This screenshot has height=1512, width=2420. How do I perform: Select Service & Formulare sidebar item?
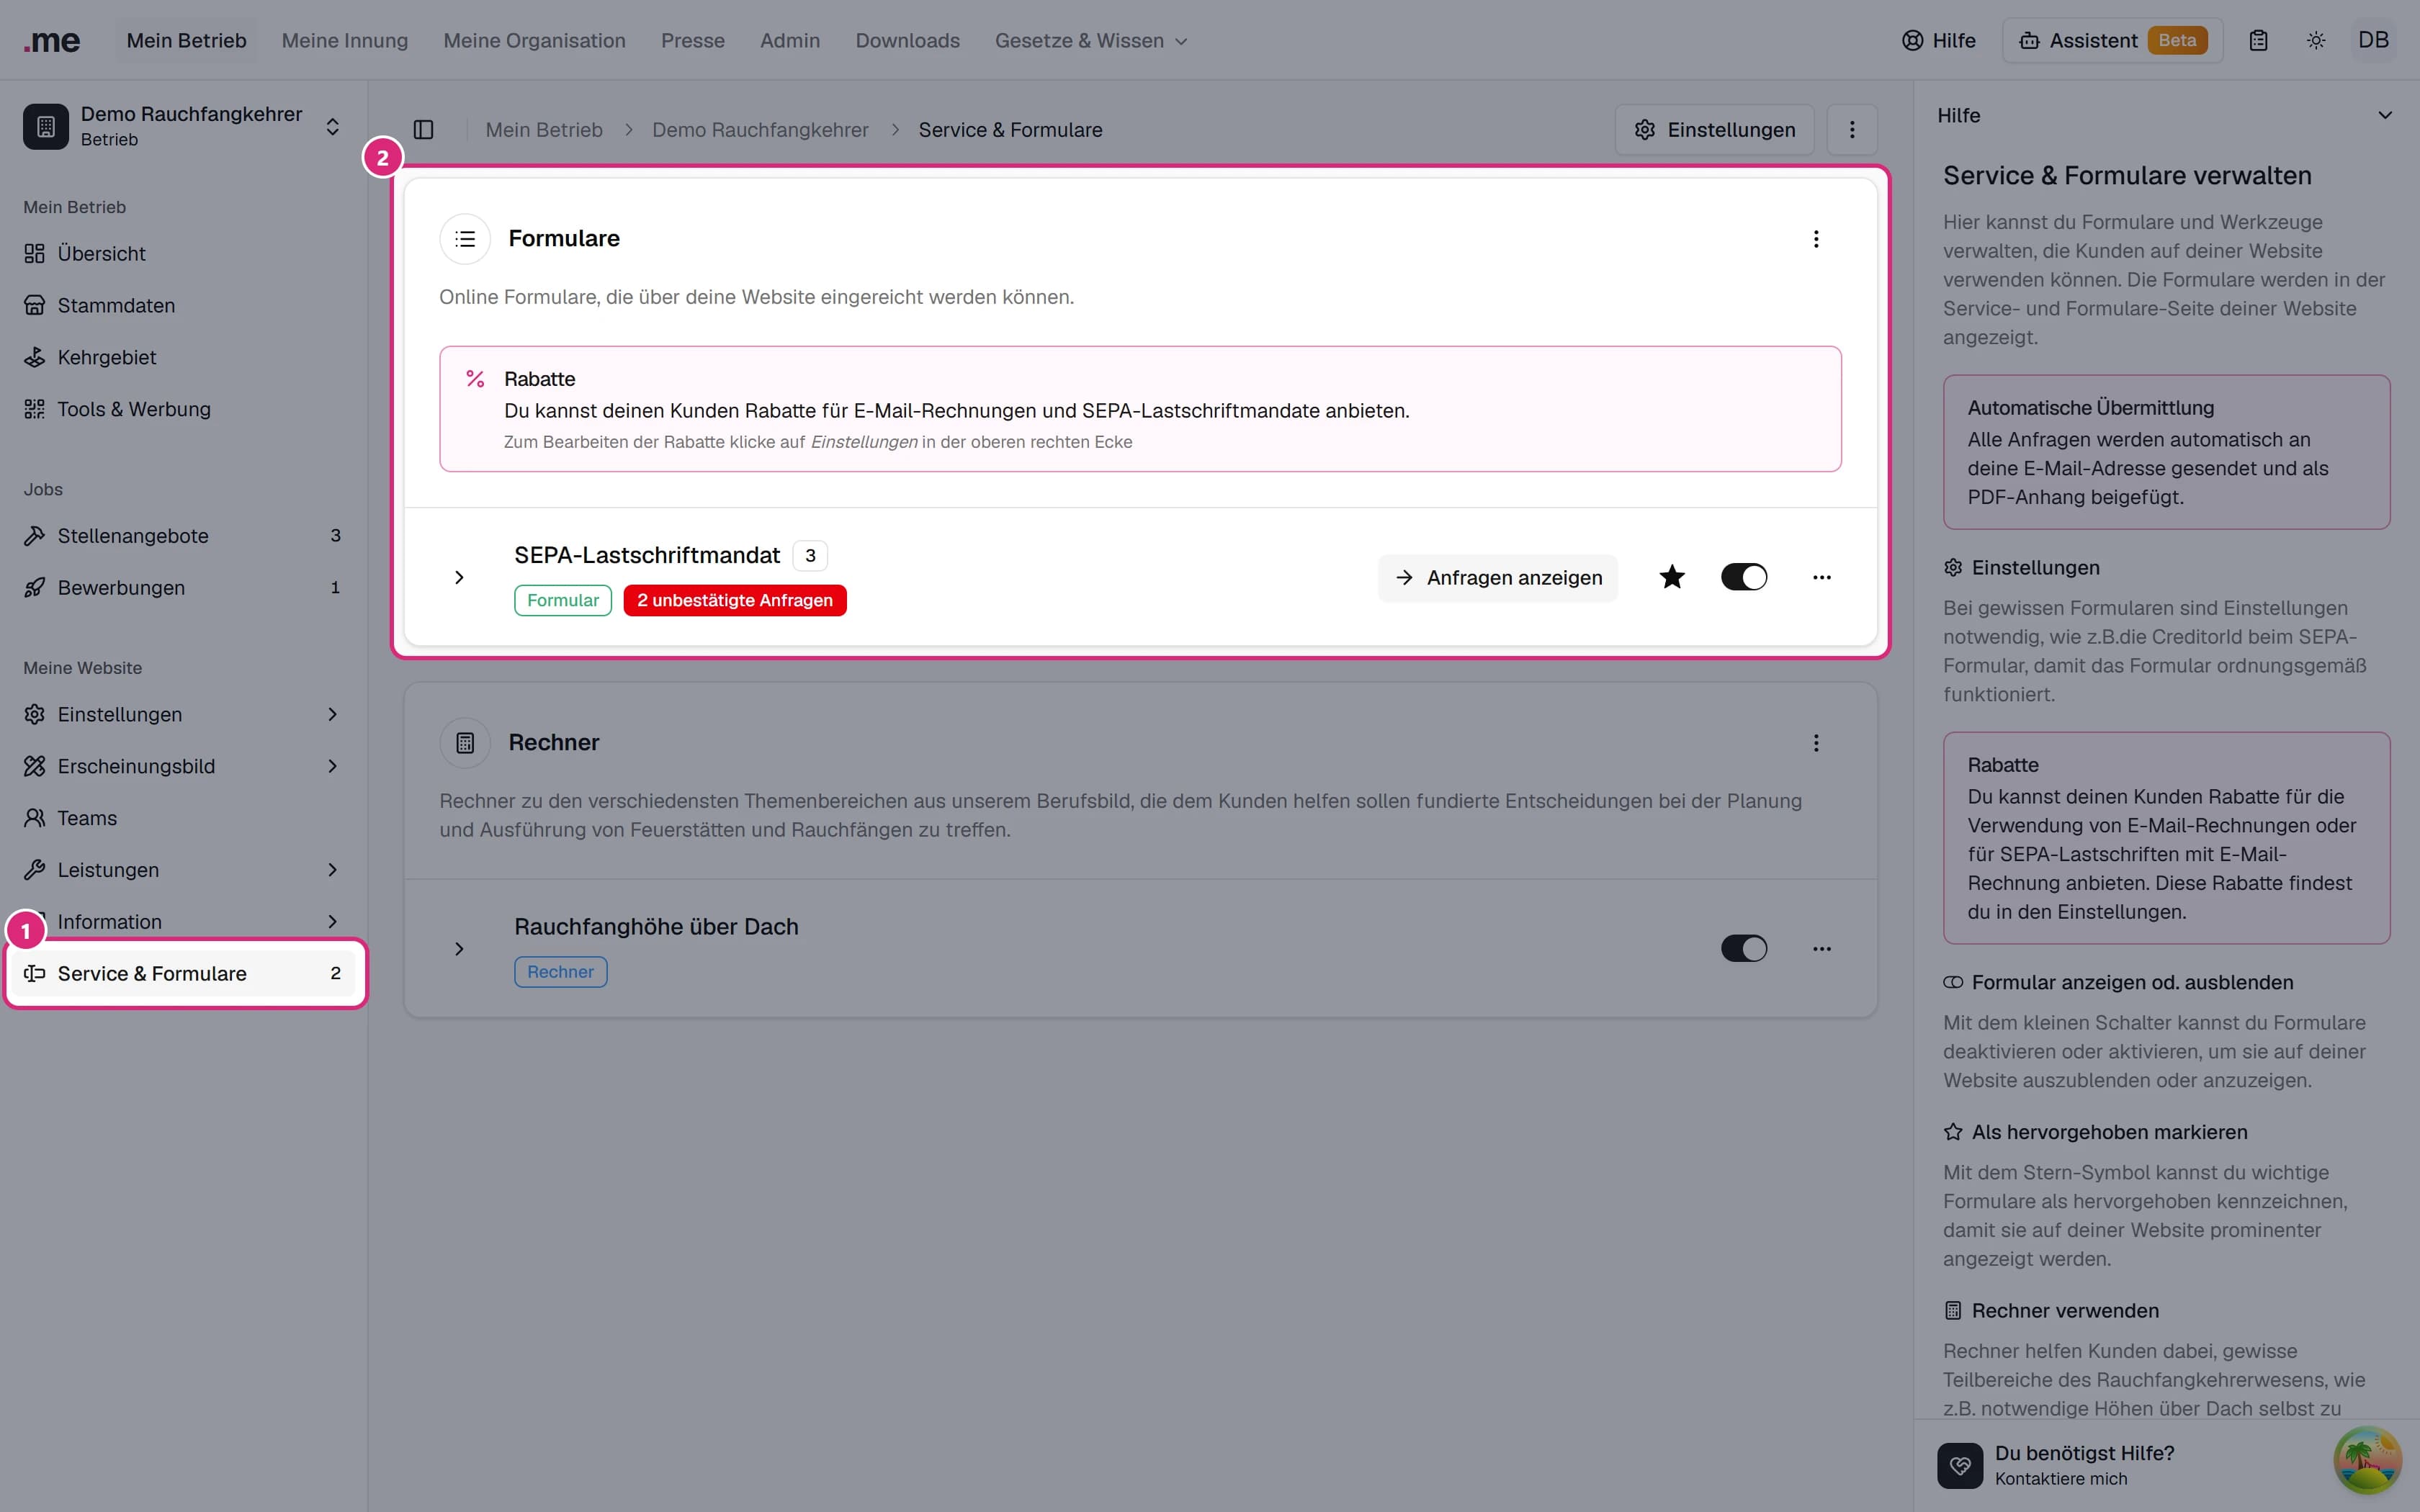tap(183, 974)
